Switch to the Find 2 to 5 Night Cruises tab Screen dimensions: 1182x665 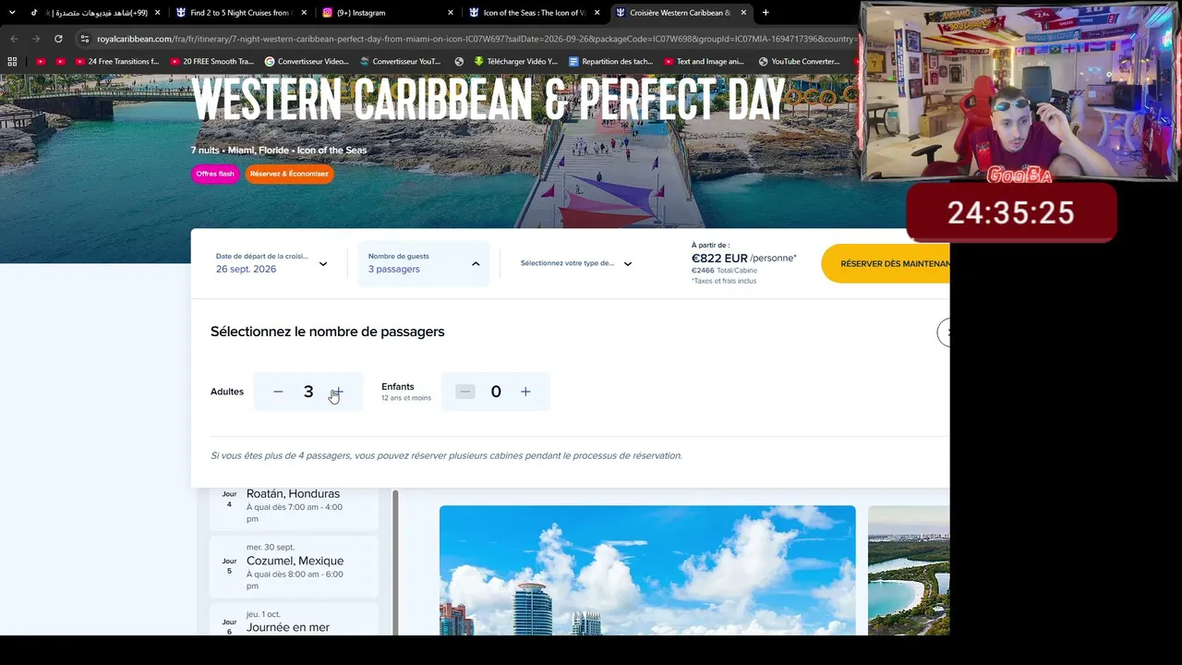pyautogui.click(x=240, y=13)
